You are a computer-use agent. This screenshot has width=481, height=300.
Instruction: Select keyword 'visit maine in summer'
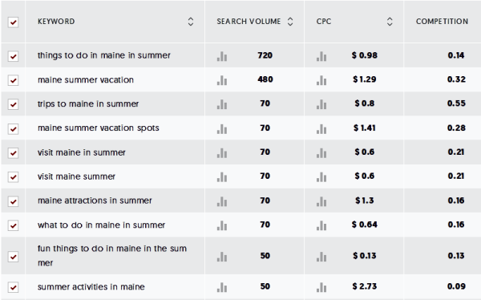[x=82, y=152]
